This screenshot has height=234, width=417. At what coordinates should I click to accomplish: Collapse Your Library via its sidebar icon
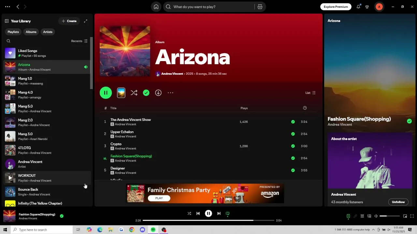click(x=7, y=21)
